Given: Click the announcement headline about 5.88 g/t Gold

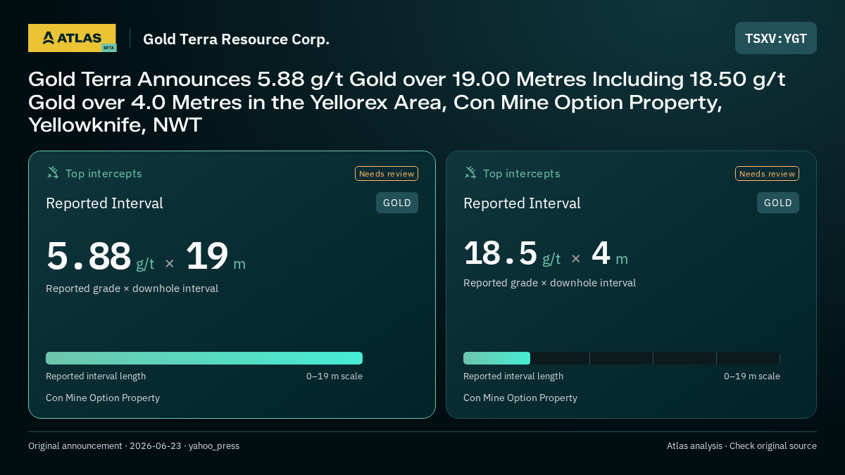Looking at the screenshot, I should [407, 102].
